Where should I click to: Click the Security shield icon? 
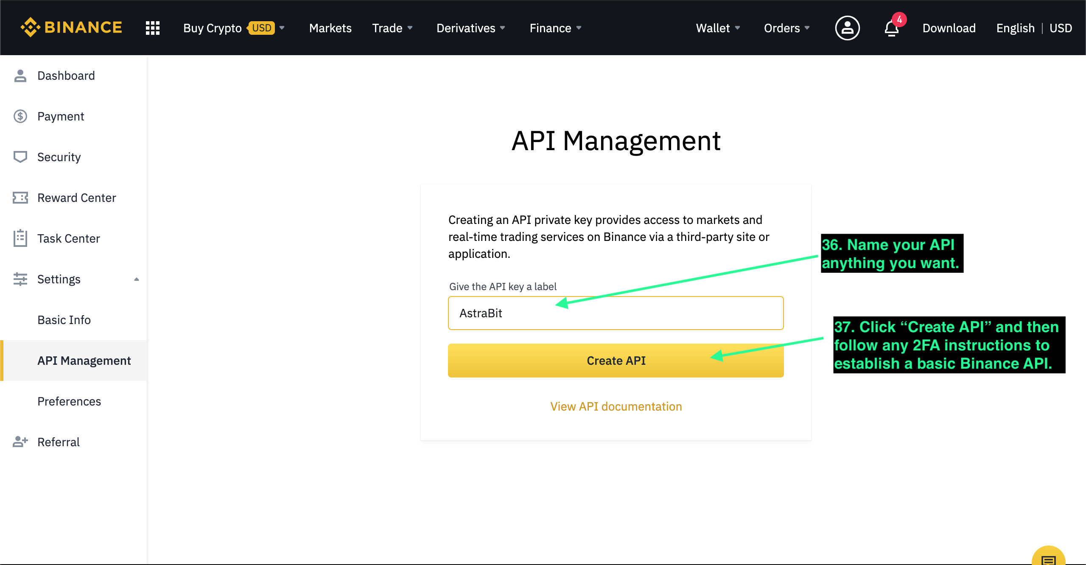[20, 157]
